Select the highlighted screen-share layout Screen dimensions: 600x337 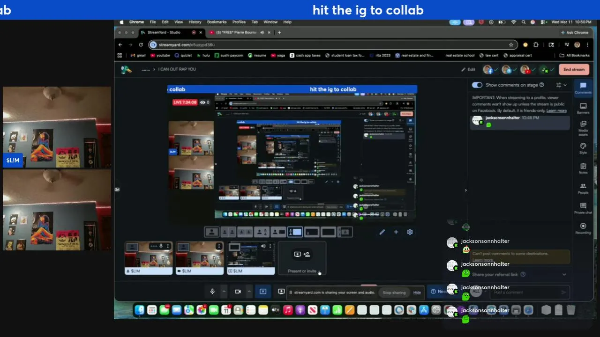click(x=295, y=232)
